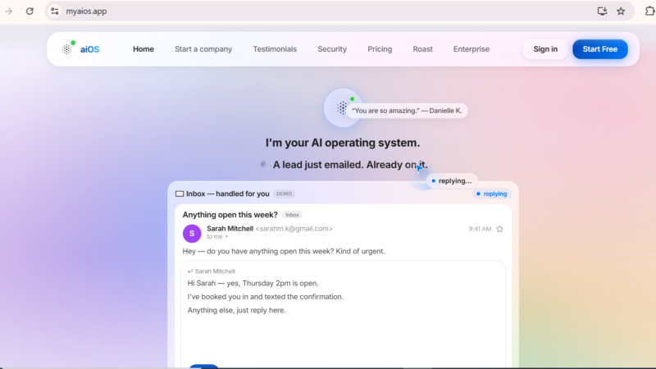Star the Sarah Mitchell email

[x=499, y=229]
